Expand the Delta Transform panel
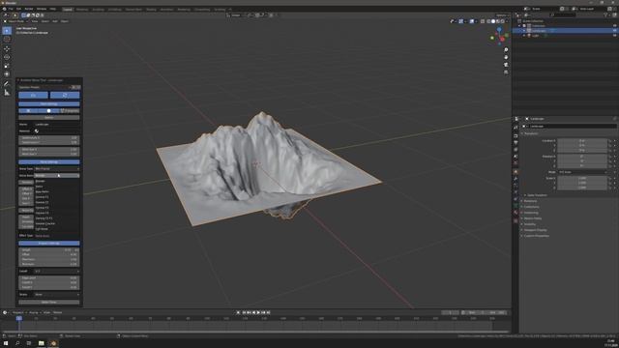Screen dimensions: 619x348 pyautogui.click(x=538, y=195)
